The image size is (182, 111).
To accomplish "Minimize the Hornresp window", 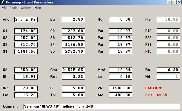I will [169, 2].
